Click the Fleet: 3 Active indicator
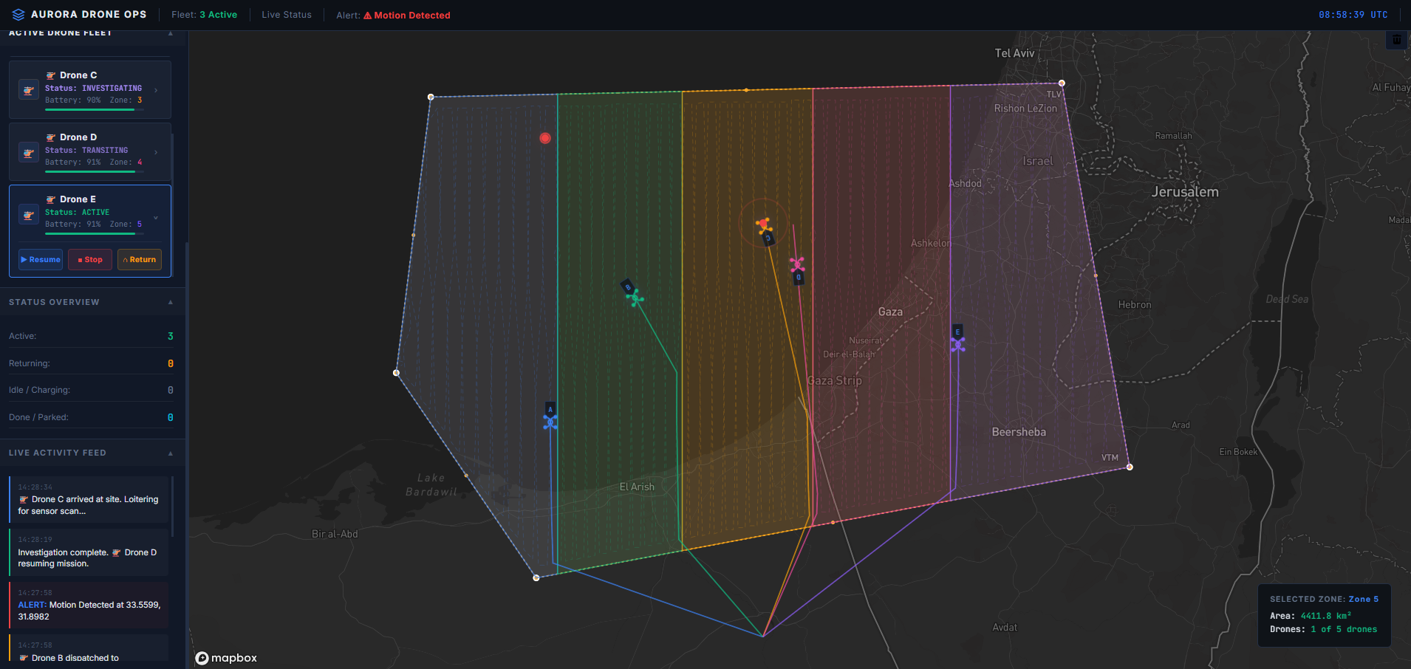Image resolution: width=1411 pixels, height=669 pixels. tap(204, 15)
